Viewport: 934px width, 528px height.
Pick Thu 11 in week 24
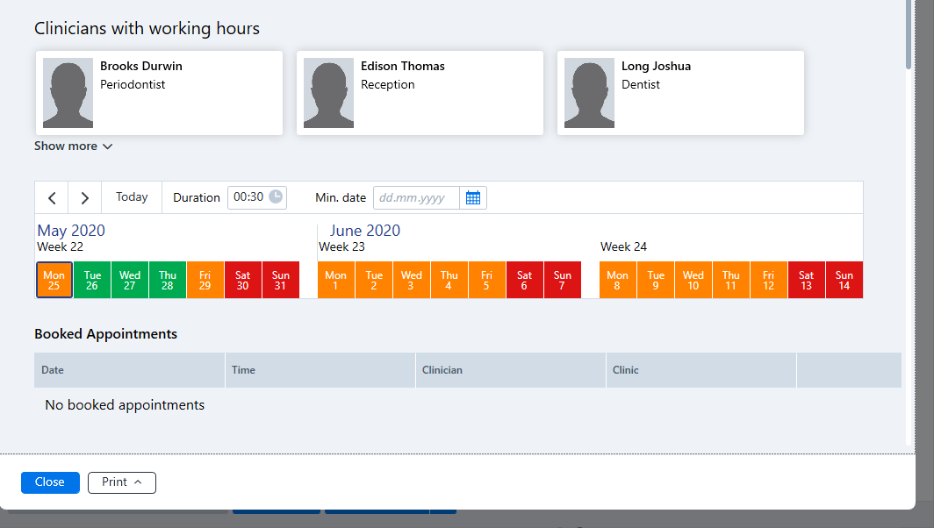click(731, 280)
